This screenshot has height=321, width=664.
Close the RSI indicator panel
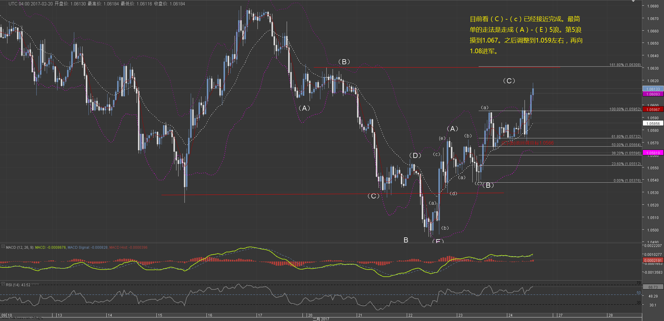pyautogui.click(x=3, y=284)
